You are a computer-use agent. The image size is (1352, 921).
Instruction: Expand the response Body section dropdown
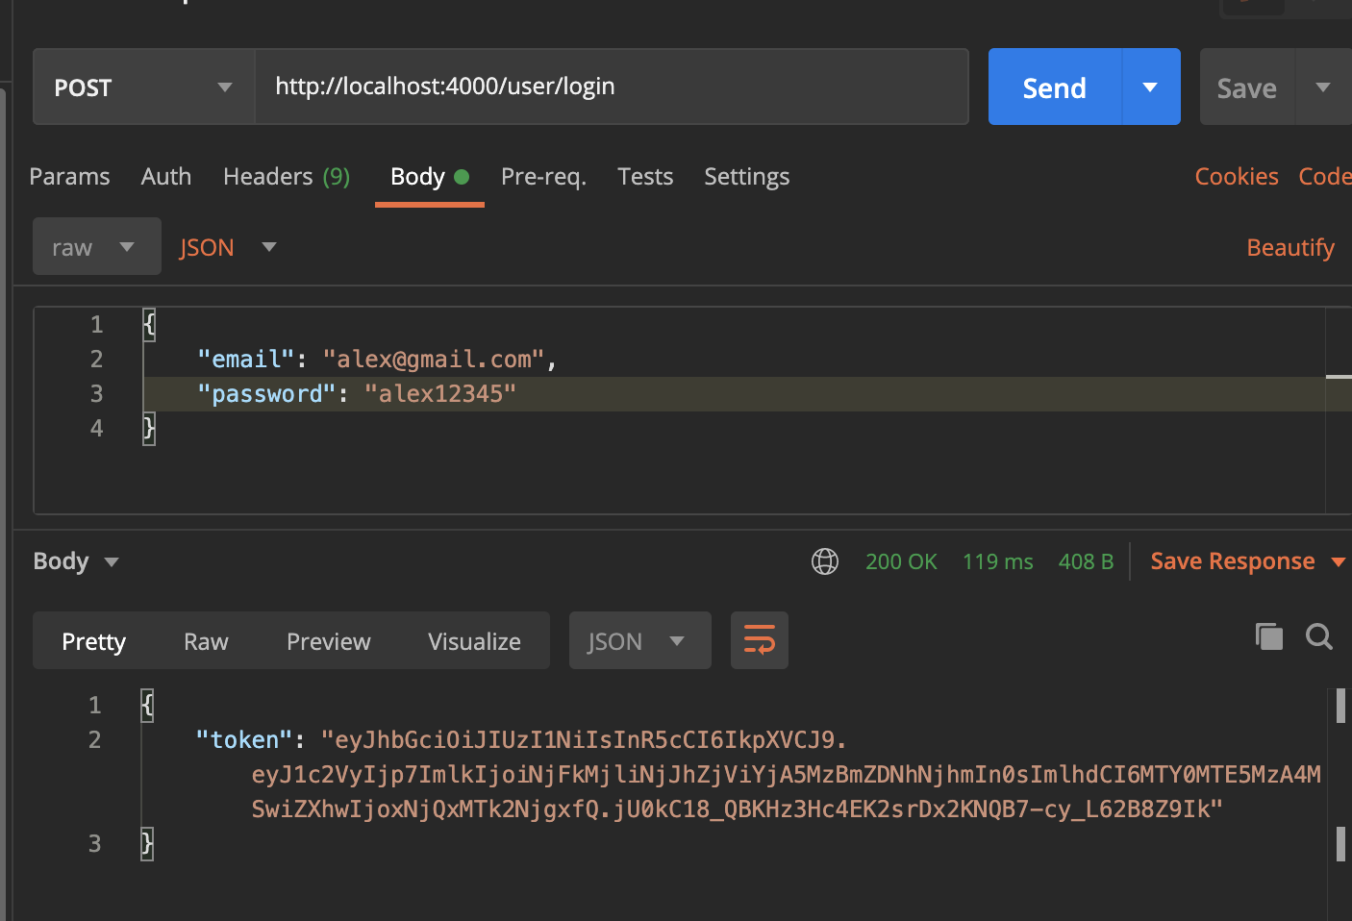[76, 561]
